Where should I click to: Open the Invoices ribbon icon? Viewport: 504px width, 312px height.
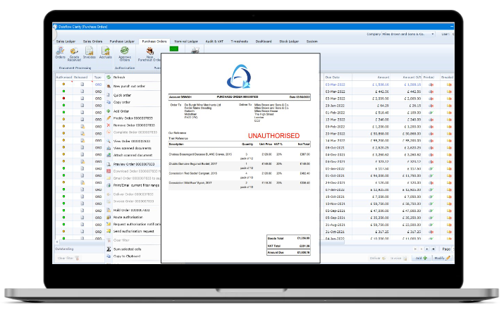click(x=90, y=53)
